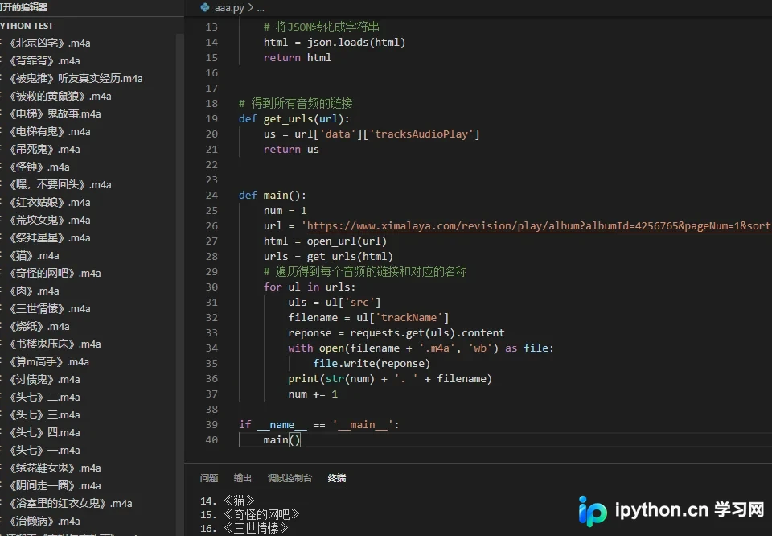Select 《头七》一.m4a
The height and width of the screenshot is (536, 772).
pyautogui.click(x=44, y=451)
